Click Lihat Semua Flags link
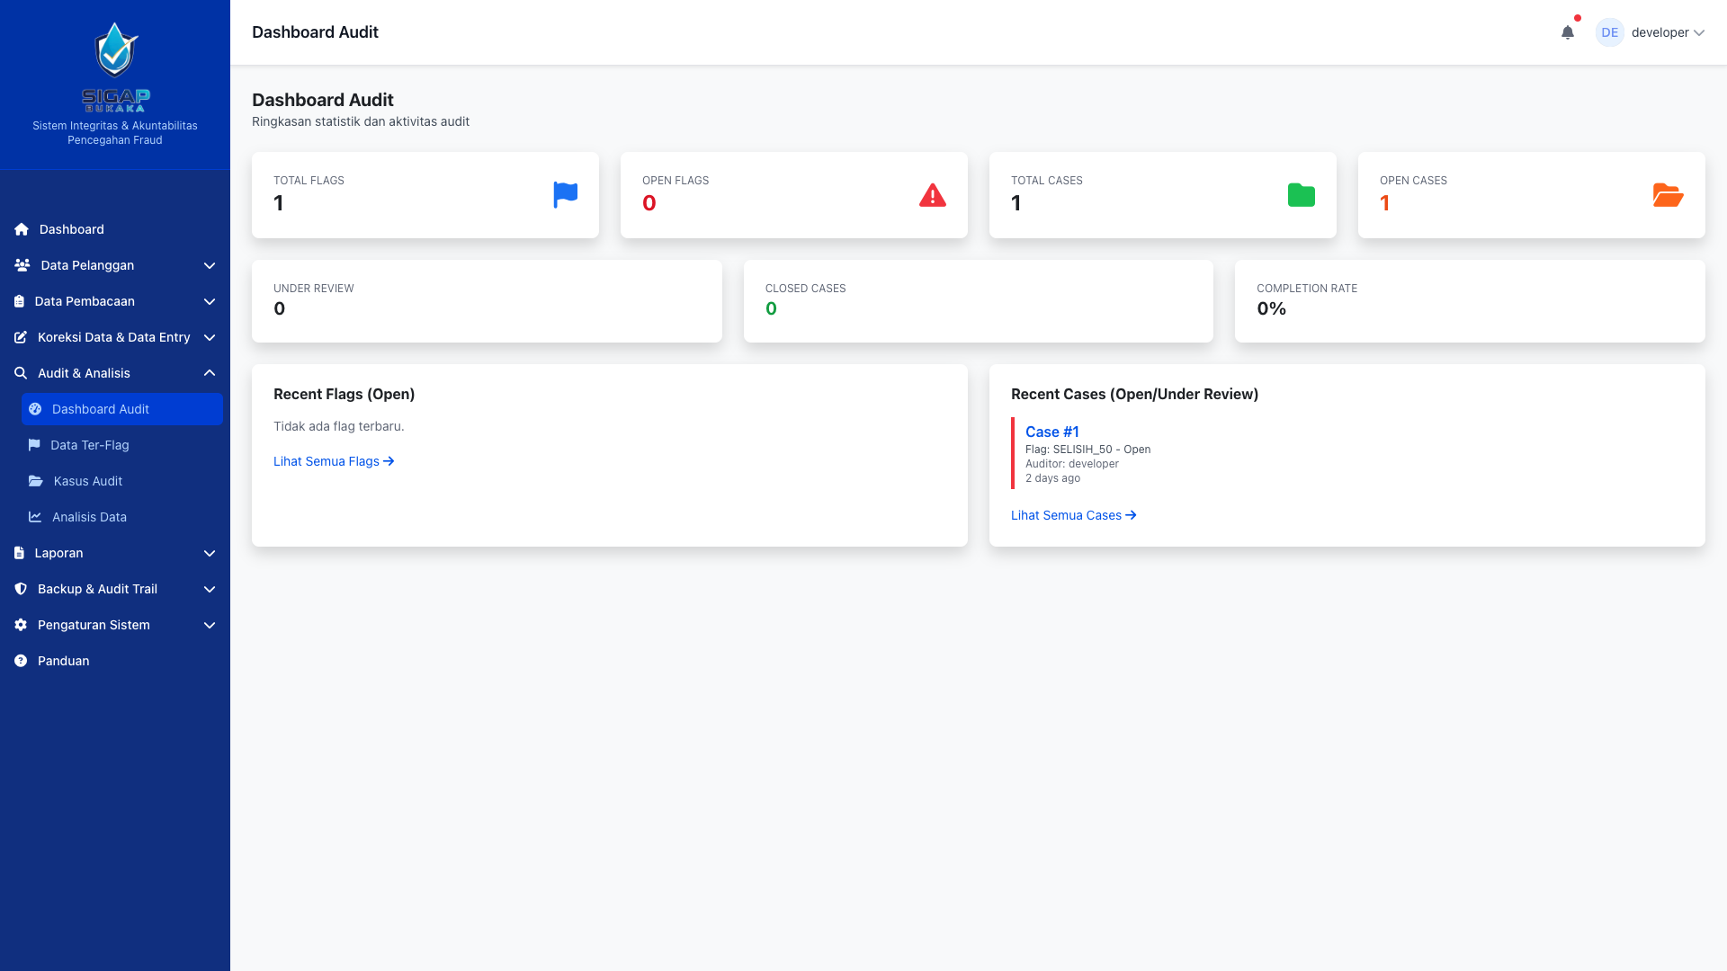Image resolution: width=1727 pixels, height=971 pixels. pyautogui.click(x=334, y=461)
